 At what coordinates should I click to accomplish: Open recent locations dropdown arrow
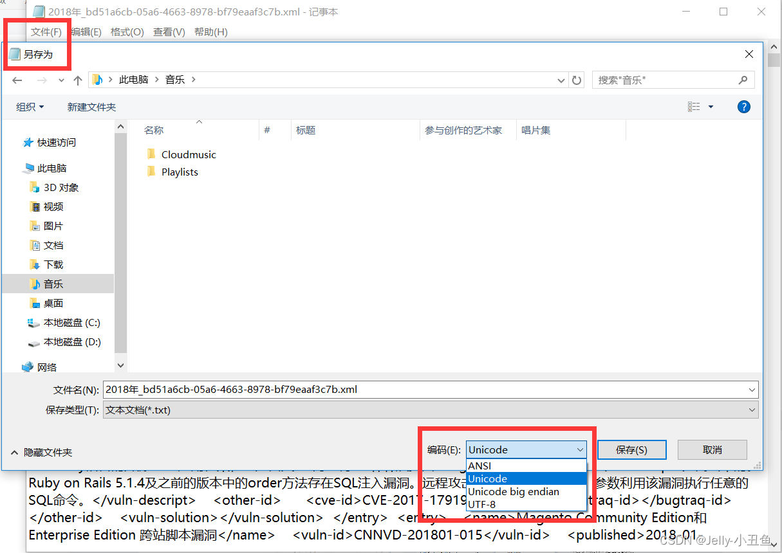[61, 80]
